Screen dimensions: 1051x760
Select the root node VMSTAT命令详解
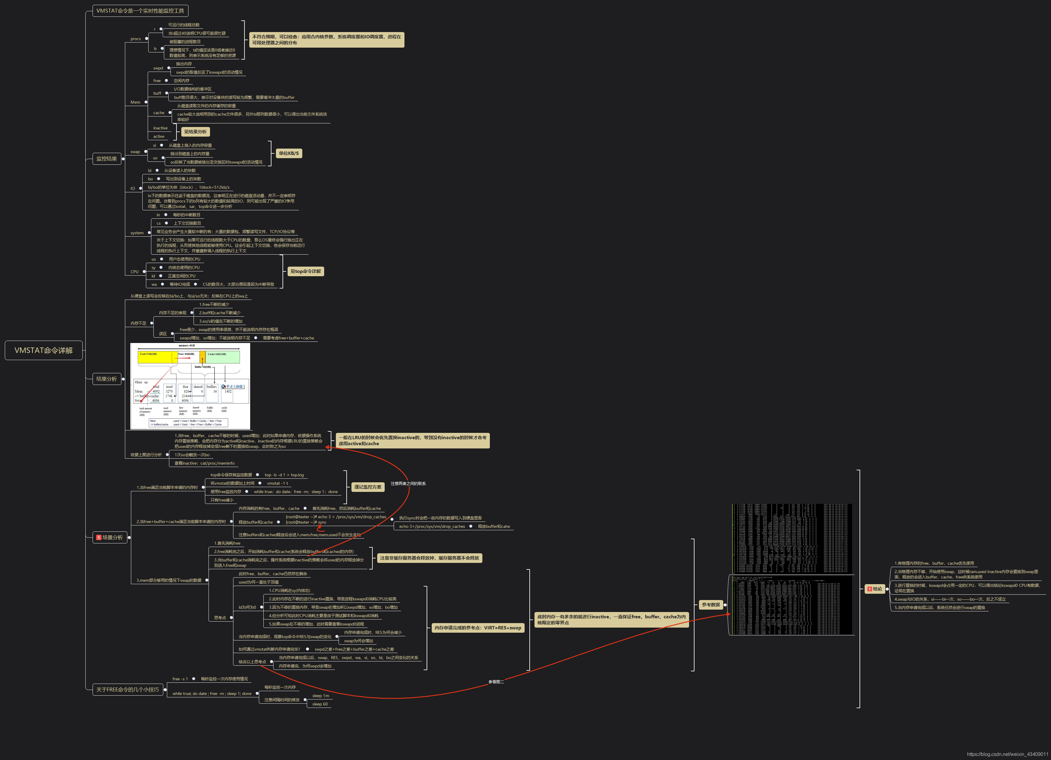tap(43, 350)
